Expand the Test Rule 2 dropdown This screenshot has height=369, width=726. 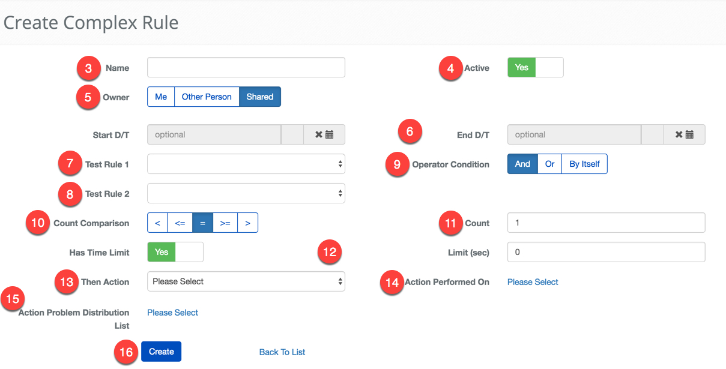click(246, 193)
